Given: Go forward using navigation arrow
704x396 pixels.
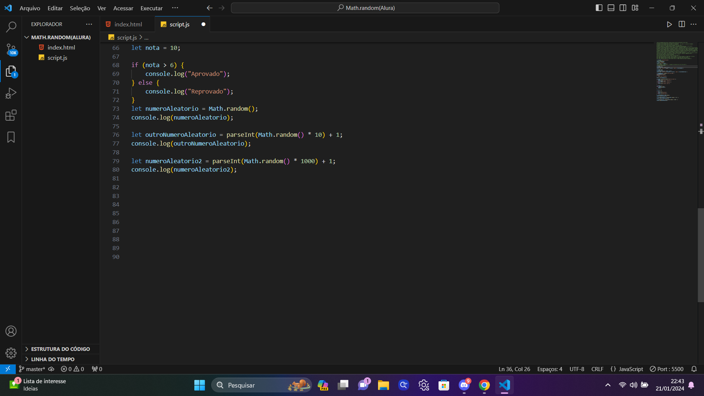Looking at the screenshot, I should [x=221, y=8].
